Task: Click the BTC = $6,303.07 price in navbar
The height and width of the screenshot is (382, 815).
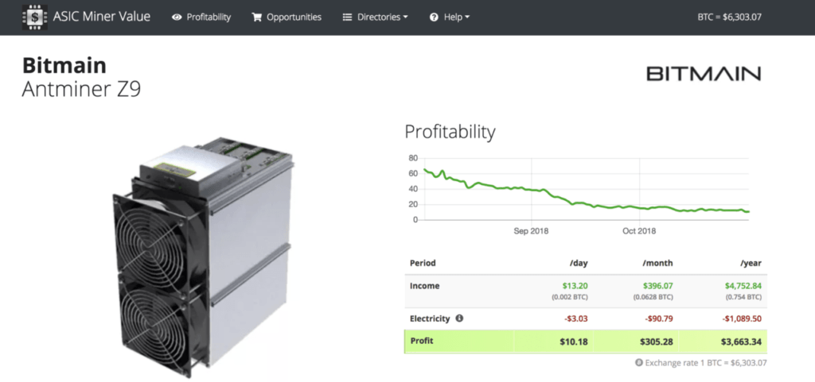Action: [x=729, y=17]
